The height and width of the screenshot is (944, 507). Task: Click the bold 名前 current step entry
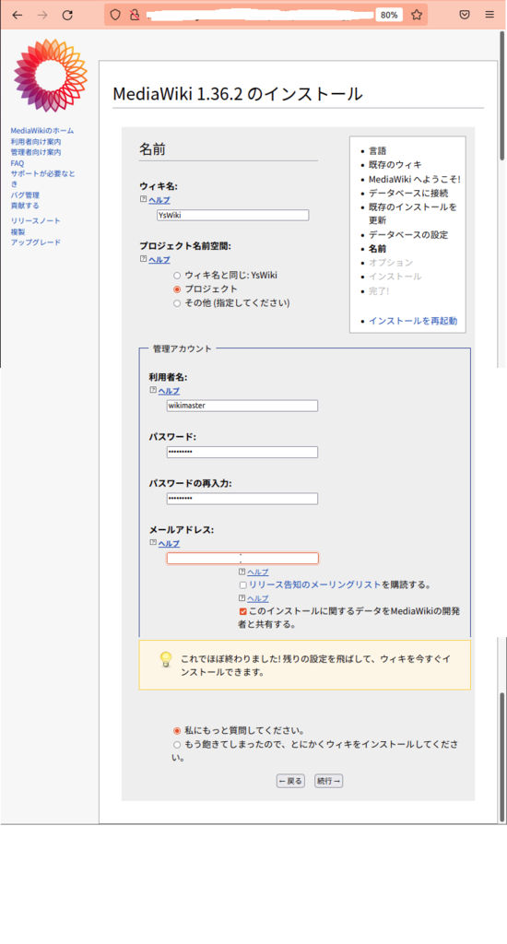[x=378, y=249]
